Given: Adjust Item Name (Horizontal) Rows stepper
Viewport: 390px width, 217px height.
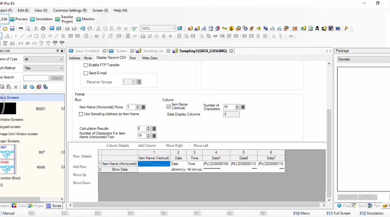Looking at the screenshot, I should (138, 107).
